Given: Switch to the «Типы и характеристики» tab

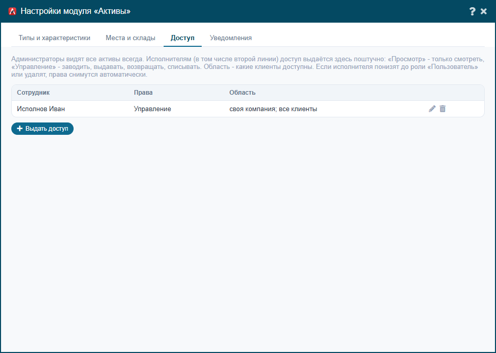Looking at the screenshot, I should (x=55, y=38).
